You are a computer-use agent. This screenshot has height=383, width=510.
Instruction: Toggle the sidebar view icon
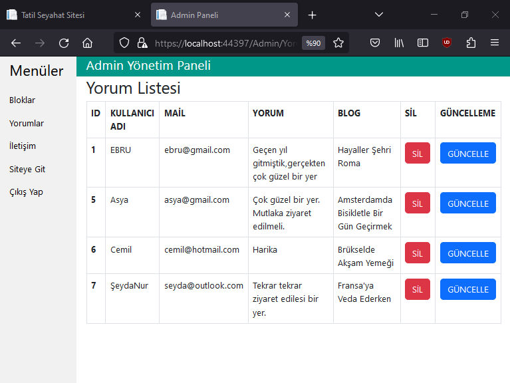(x=422, y=43)
